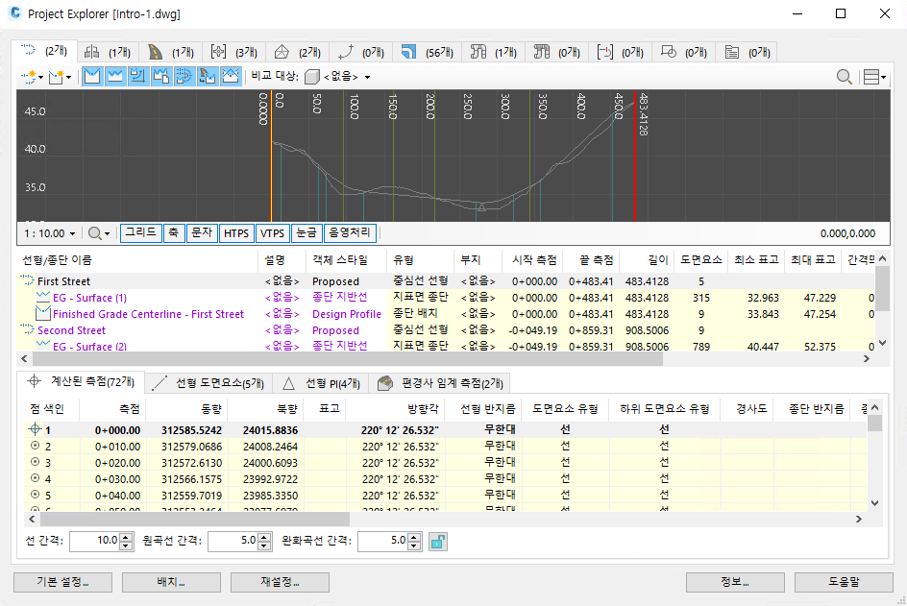907x606 pixels.
Task: Open the object sets tab icon
Action: click(x=669, y=52)
